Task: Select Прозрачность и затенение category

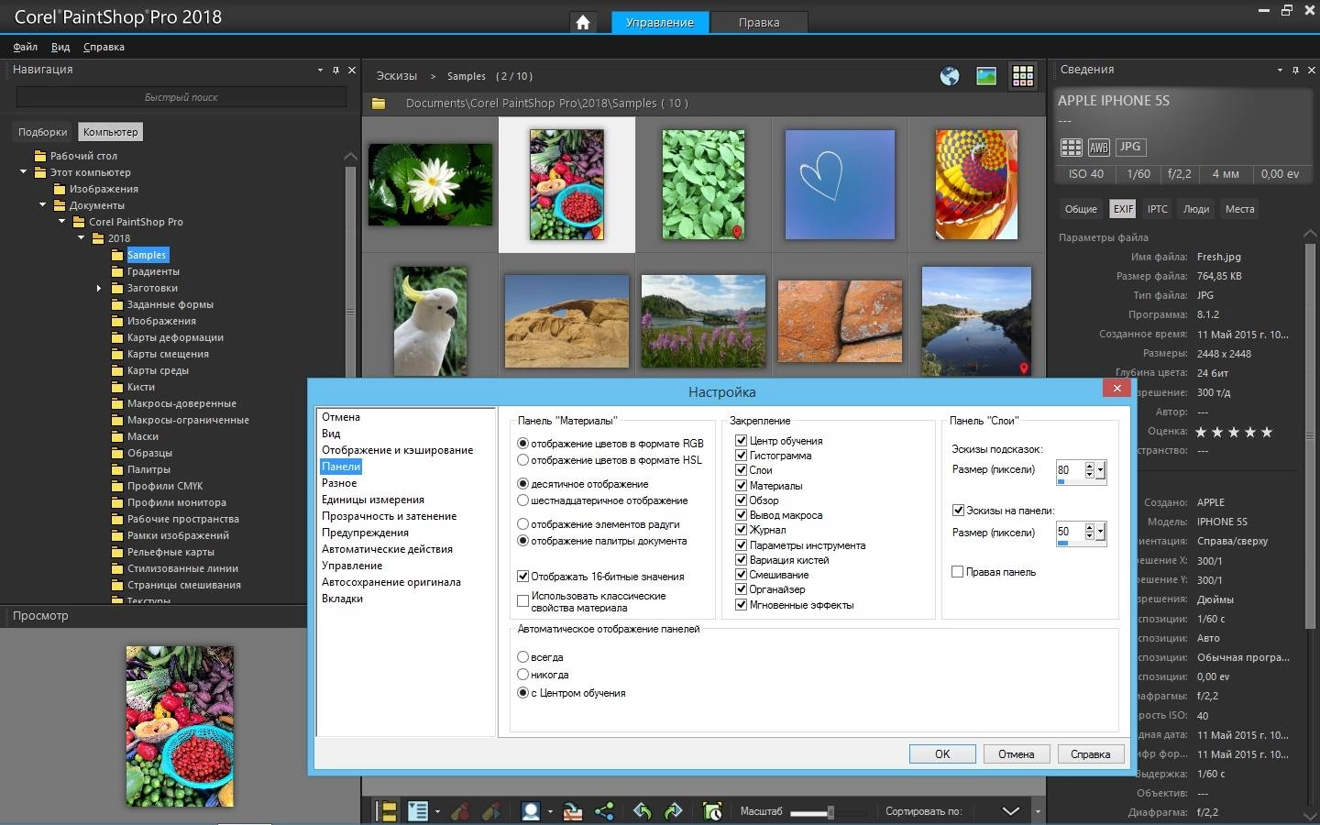Action: coord(390,516)
